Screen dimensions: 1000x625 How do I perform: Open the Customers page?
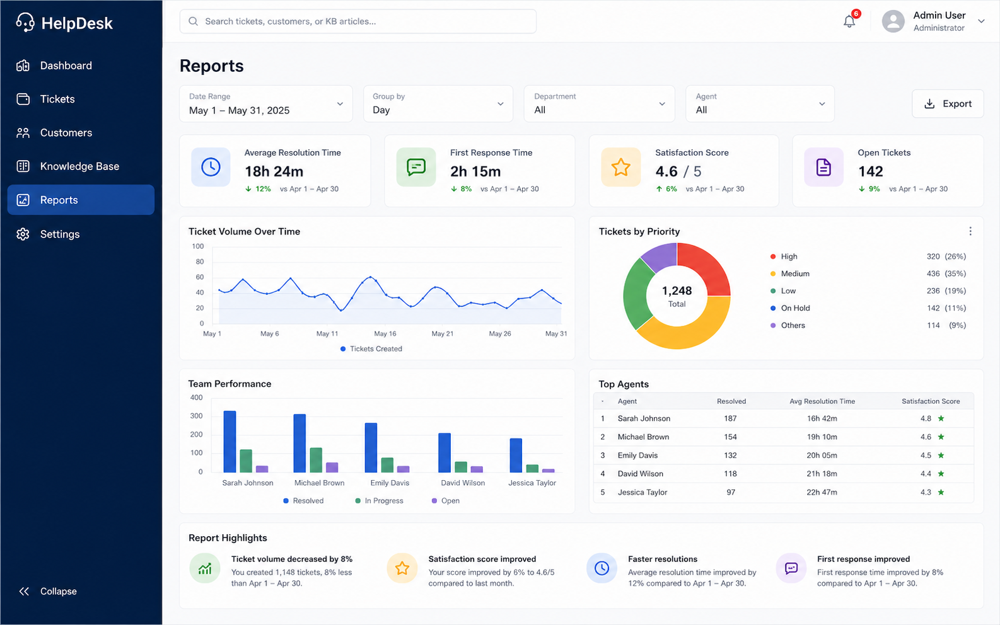[81, 133]
